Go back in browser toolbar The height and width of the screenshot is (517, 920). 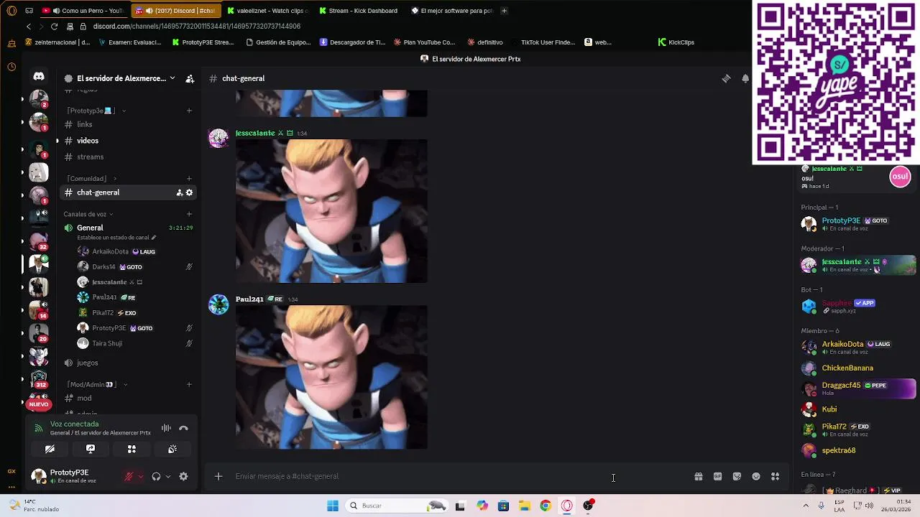click(29, 27)
